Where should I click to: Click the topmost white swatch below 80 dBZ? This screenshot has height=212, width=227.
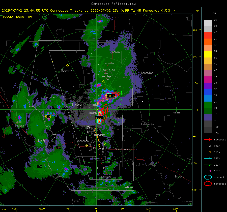click(x=208, y=23)
